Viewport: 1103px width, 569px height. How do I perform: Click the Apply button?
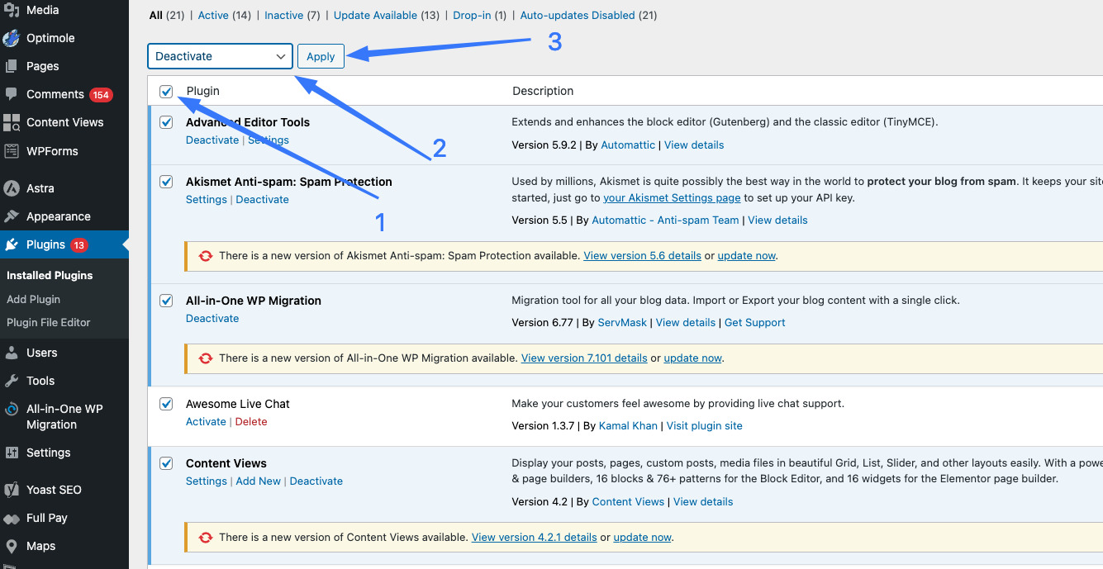pos(321,56)
